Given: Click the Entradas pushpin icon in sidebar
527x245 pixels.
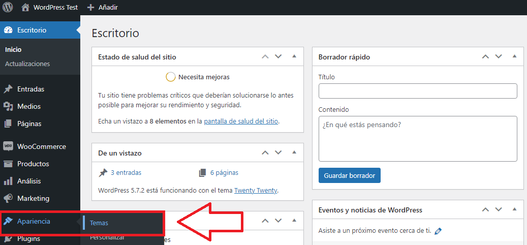Looking at the screenshot, I should pyautogui.click(x=8, y=89).
